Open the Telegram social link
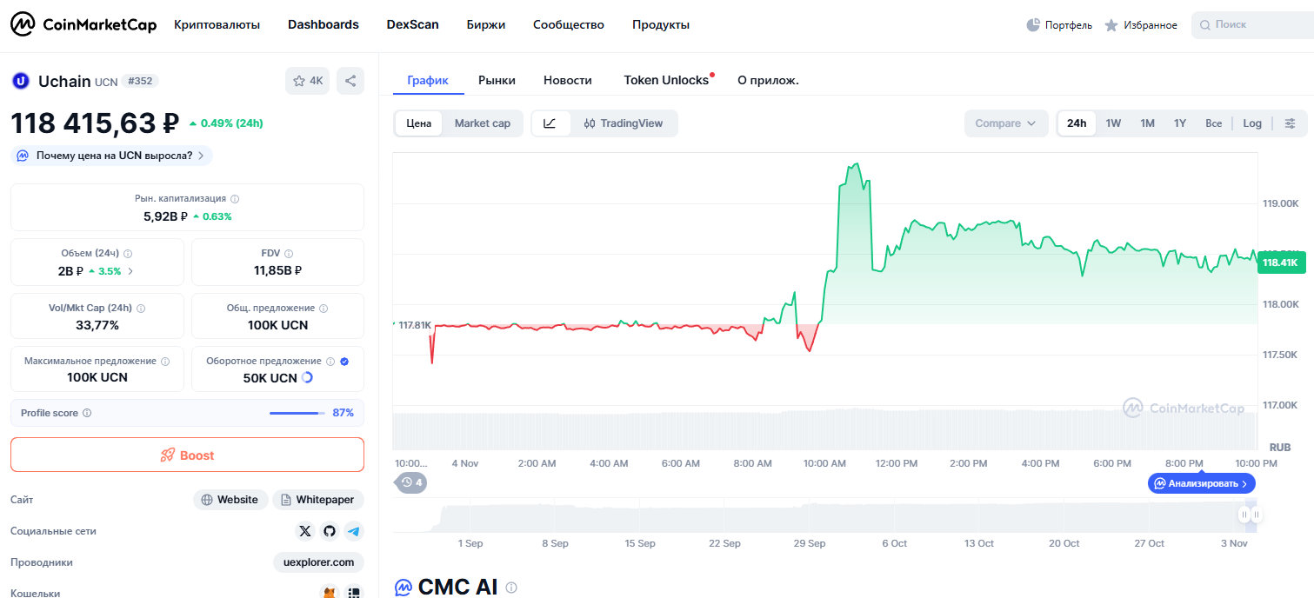Viewport: 1314px width, 598px height. click(353, 531)
